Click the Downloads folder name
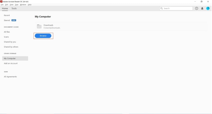 [x=48, y=25]
